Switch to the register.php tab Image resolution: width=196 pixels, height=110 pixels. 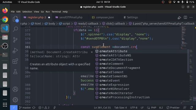point(37,17)
